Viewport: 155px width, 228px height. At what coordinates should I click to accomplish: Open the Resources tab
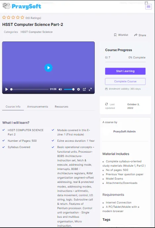pyautogui.click(x=62, y=107)
